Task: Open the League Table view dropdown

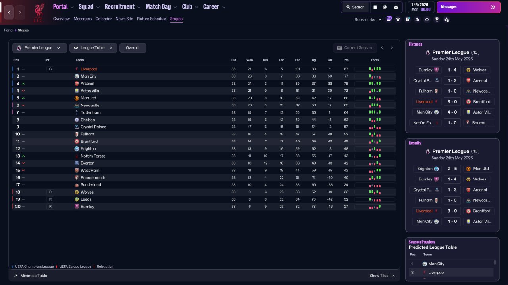Action: (93, 48)
